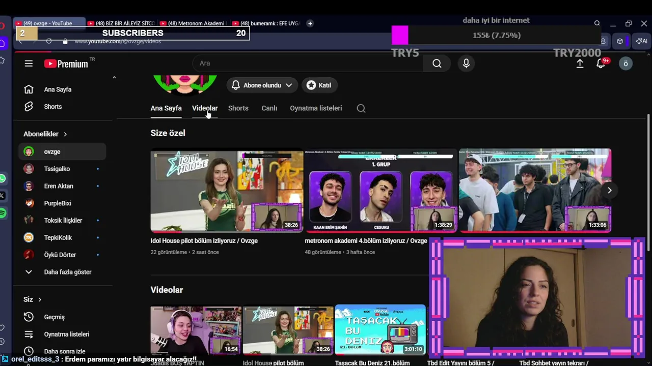Search within channel magnifier icon
The image size is (652, 366).
(x=361, y=108)
